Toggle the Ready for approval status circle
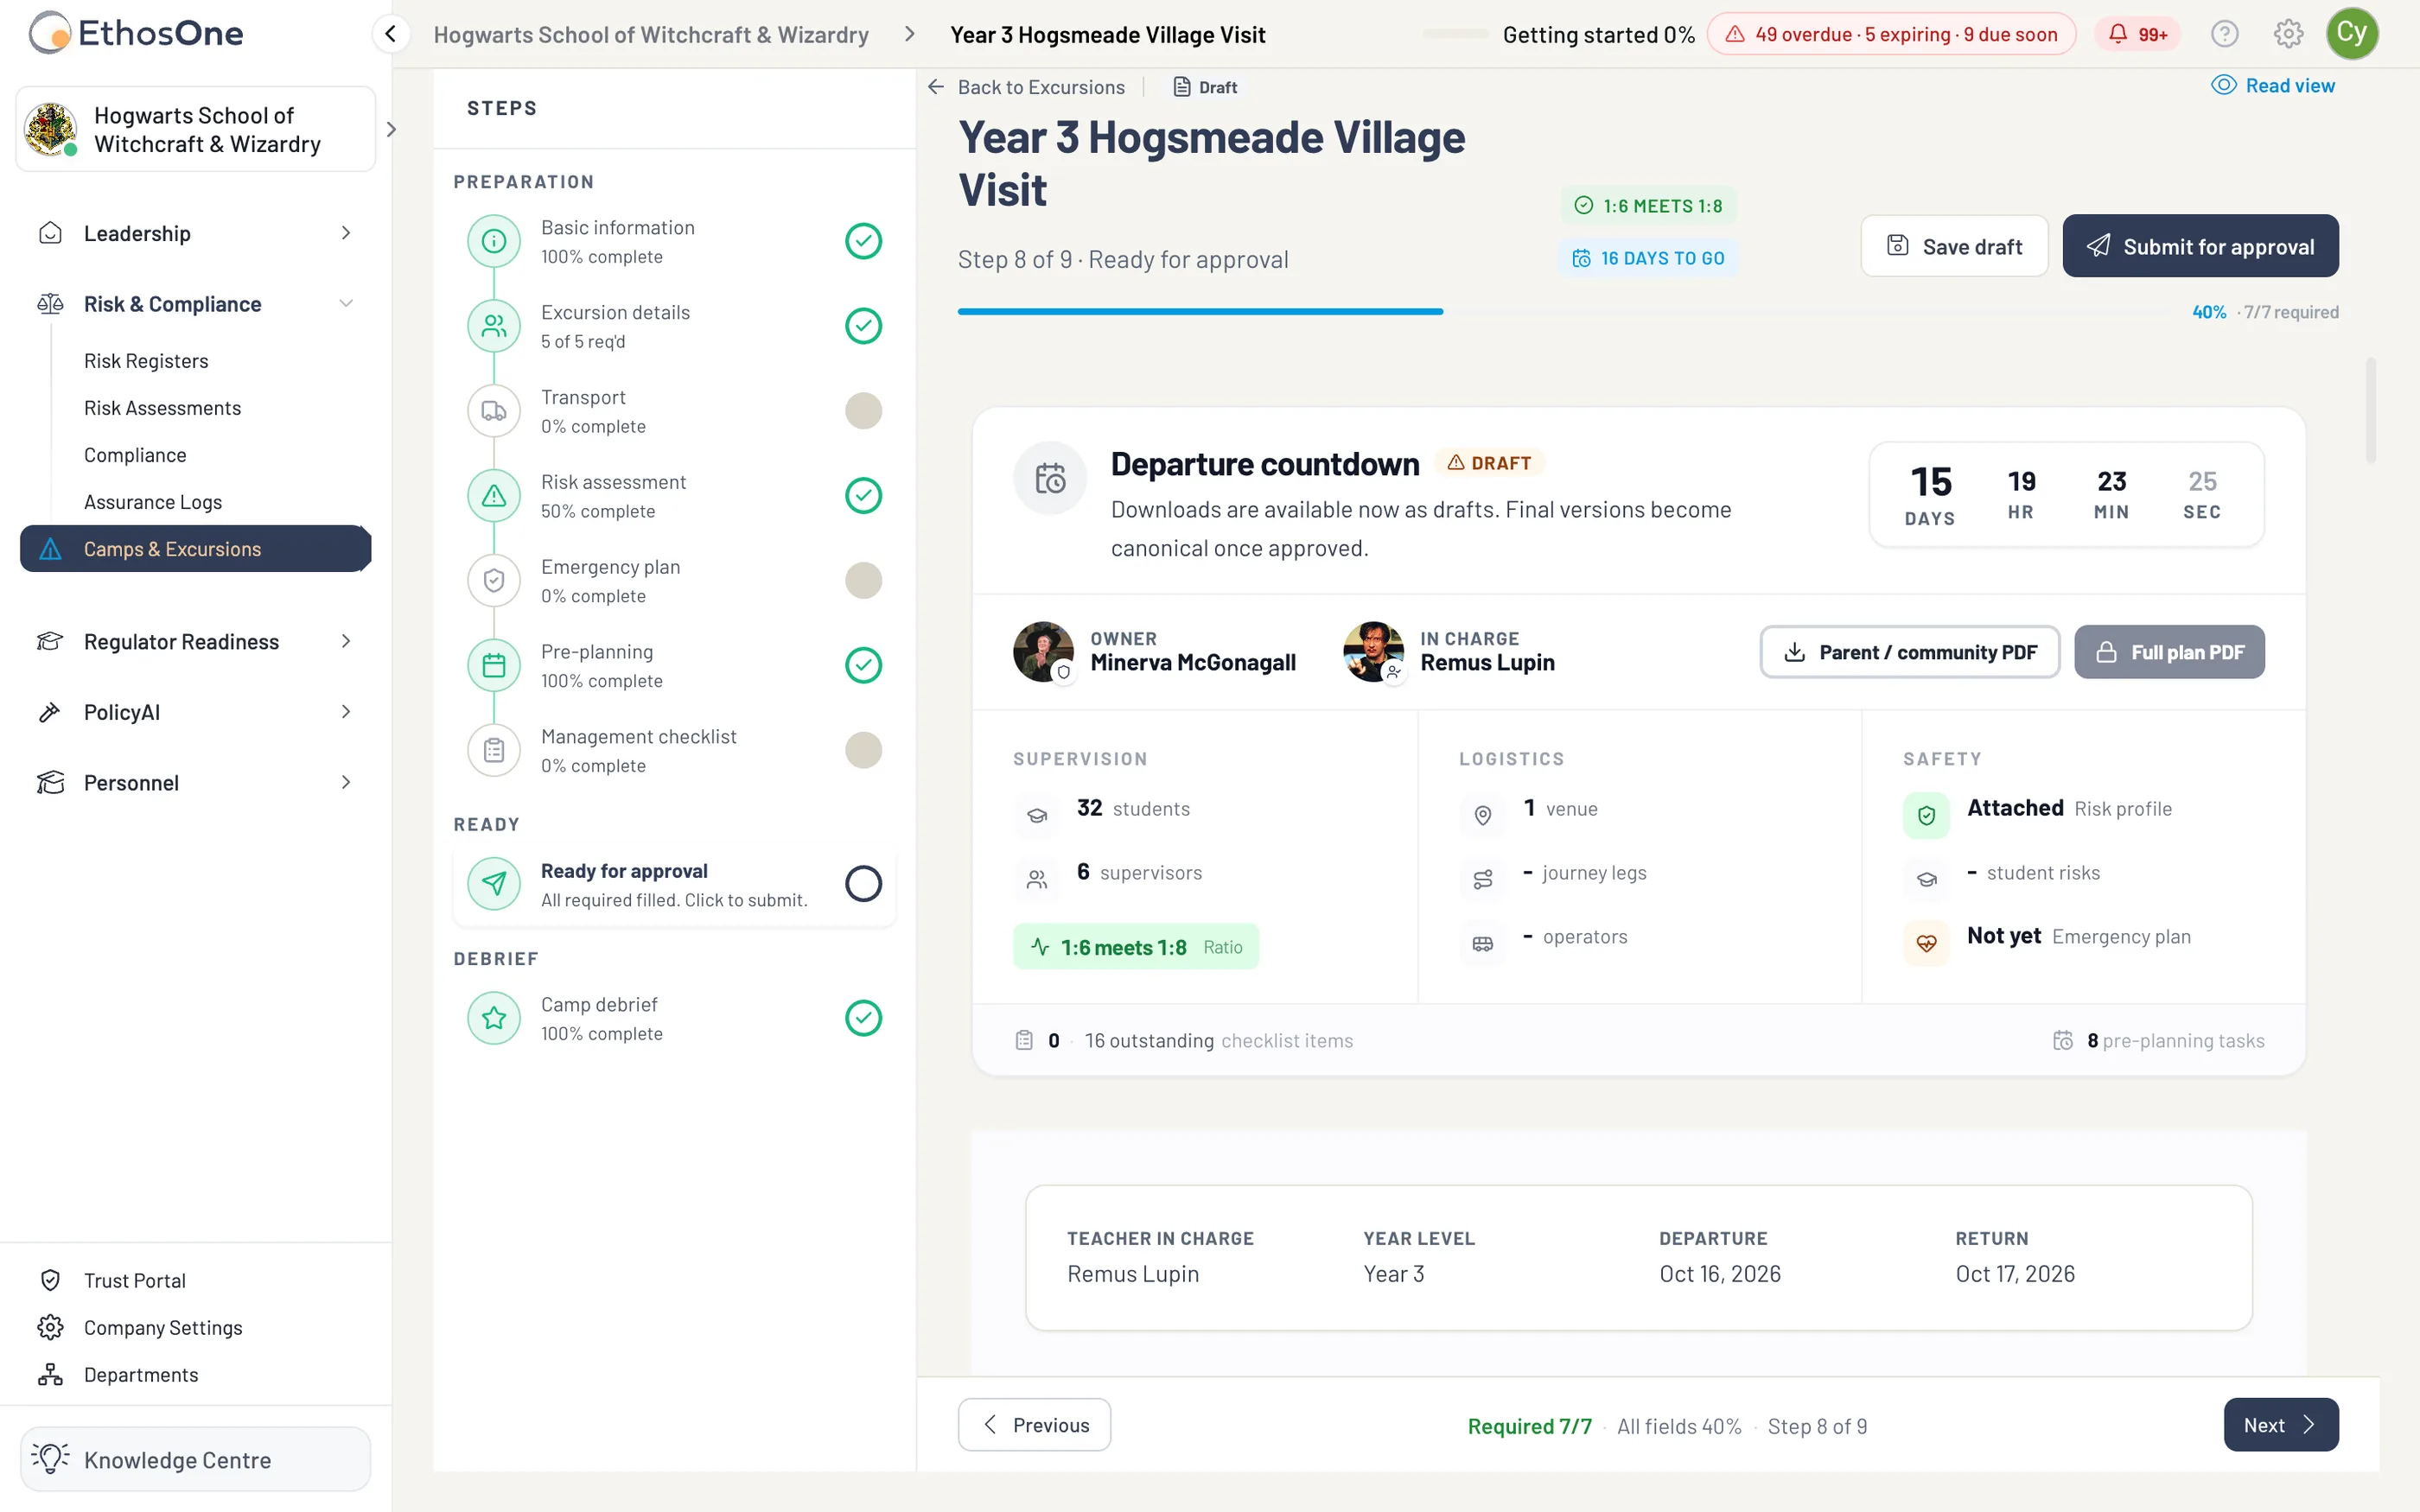Image resolution: width=2420 pixels, height=1512 pixels. coord(863,884)
